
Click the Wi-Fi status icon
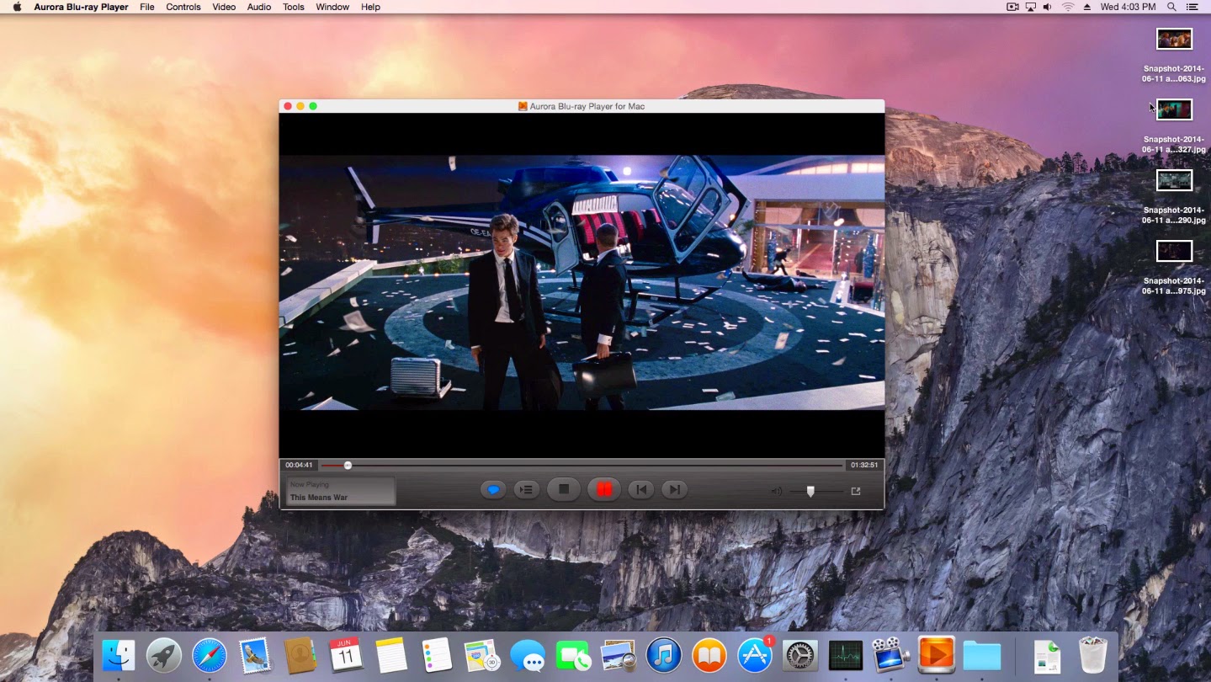tap(1068, 7)
